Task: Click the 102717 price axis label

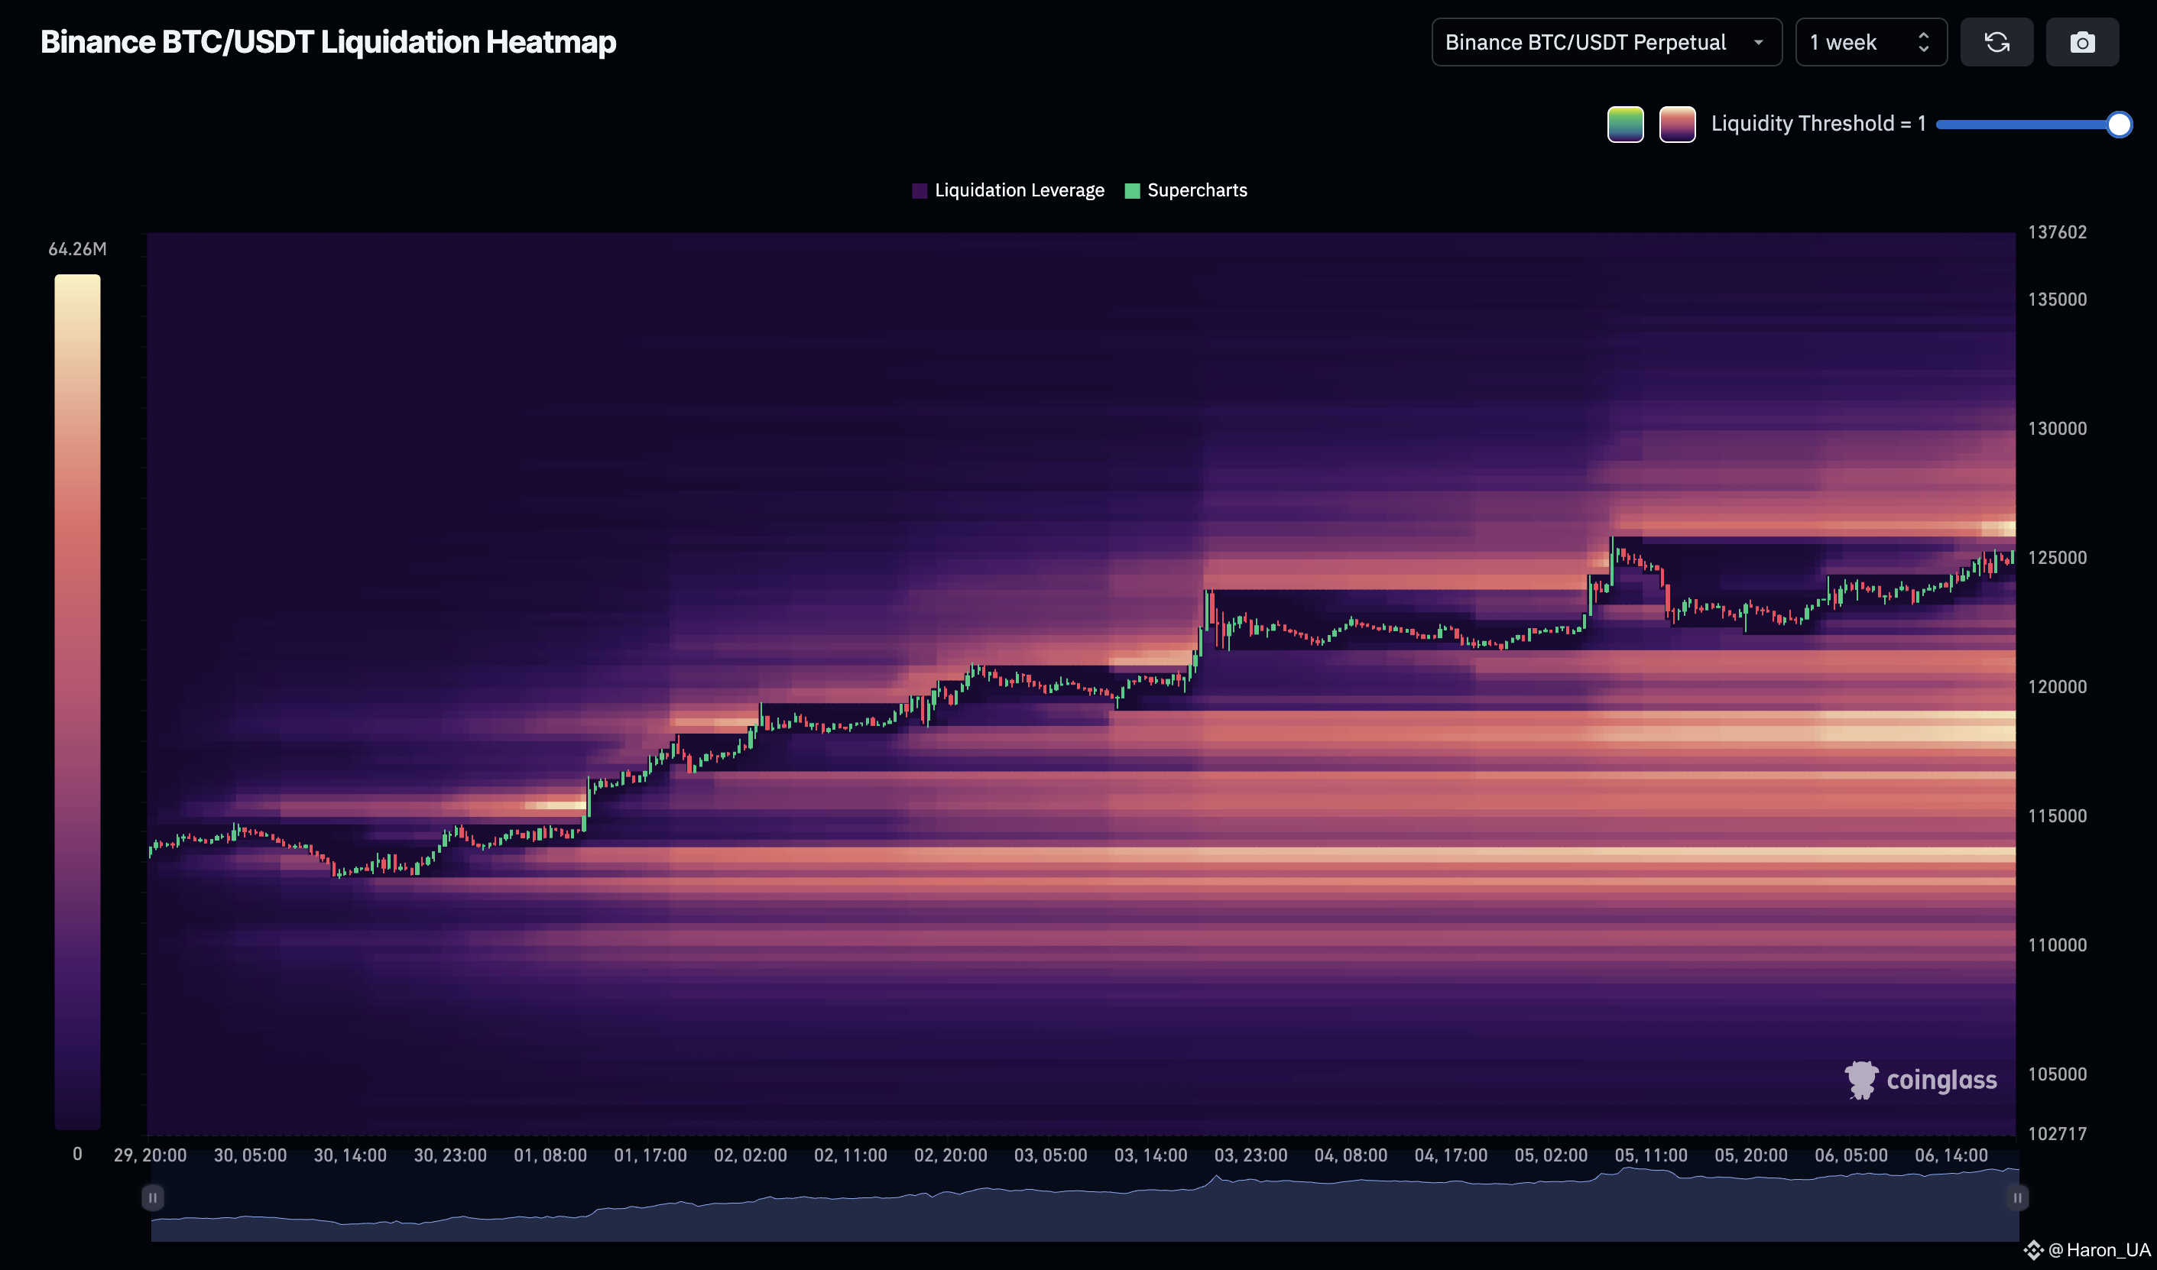Action: click(2057, 1134)
